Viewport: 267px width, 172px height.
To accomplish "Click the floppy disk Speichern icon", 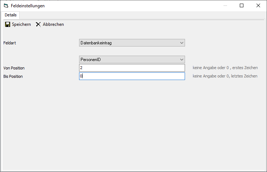I will tap(7, 24).
